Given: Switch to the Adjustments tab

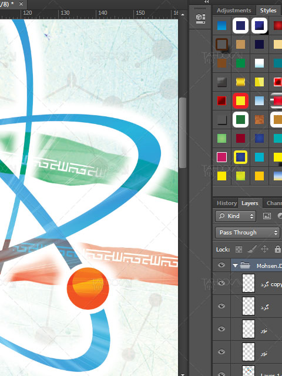Looking at the screenshot, I should pyautogui.click(x=234, y=11).
